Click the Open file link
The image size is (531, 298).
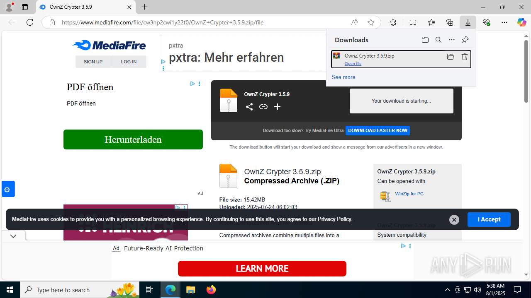pos(353,64)
